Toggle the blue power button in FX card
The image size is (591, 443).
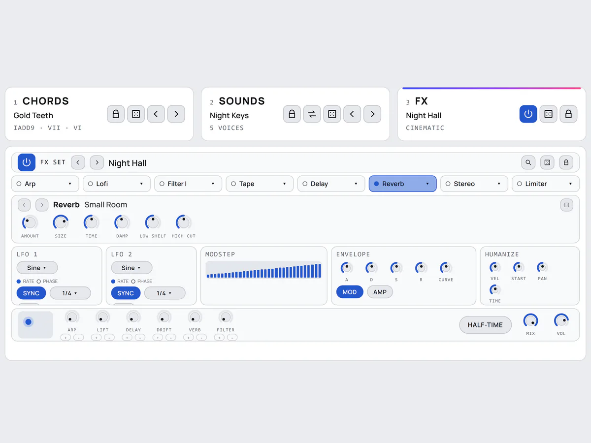click(x=528, y=114)
